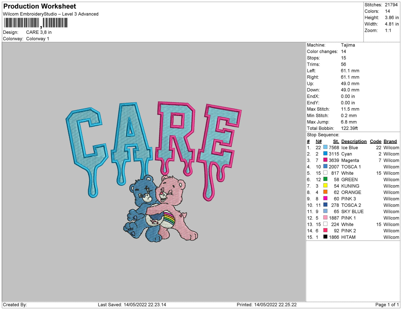Pick the Magenta swatch in stop sequence
The width and height of the screenshot is (402, 310).
tap(325, 160)
